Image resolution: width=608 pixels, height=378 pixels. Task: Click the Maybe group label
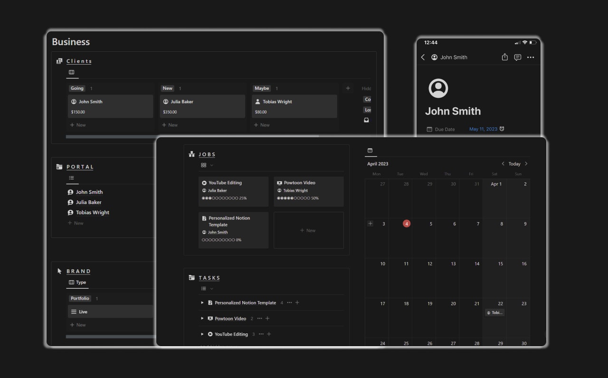click(x=262, y=88)
